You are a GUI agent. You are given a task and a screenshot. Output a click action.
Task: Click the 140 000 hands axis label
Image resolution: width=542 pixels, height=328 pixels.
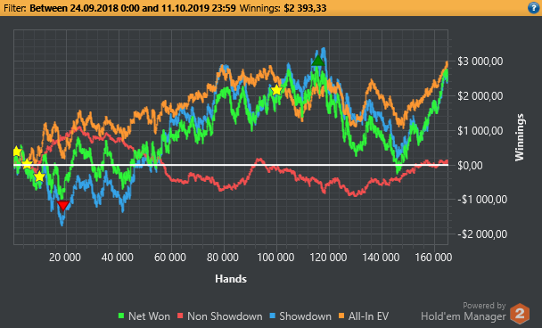[381, 258]
